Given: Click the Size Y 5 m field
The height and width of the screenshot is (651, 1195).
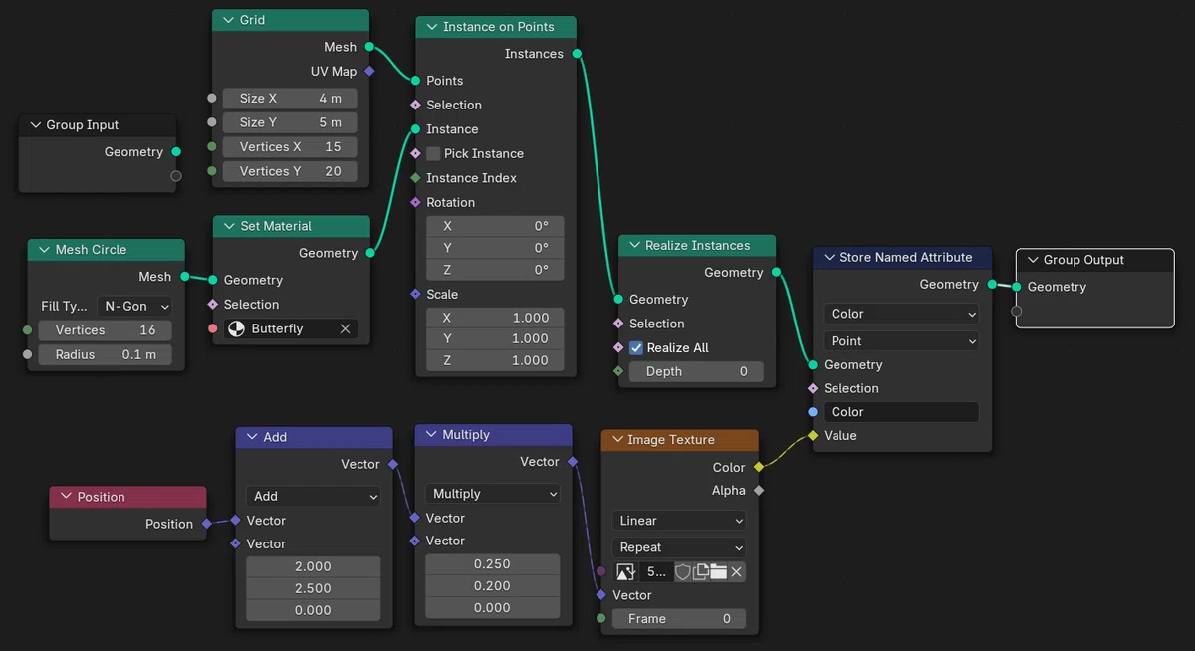Looking at the screenshot, I should coord(290,122).
